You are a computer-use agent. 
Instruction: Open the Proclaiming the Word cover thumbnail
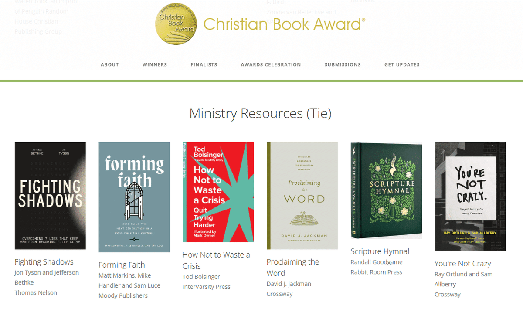point(302,196)
